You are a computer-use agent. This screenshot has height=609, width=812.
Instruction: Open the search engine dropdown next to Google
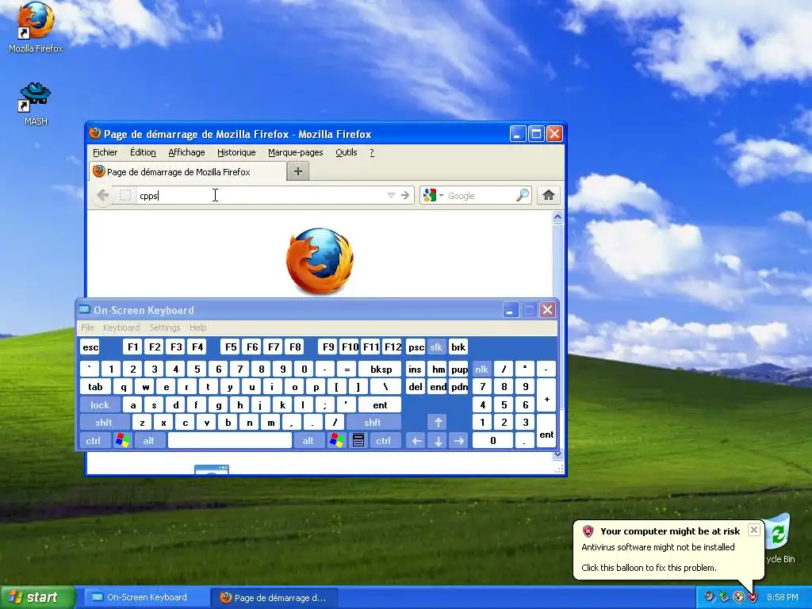point(441,196)
